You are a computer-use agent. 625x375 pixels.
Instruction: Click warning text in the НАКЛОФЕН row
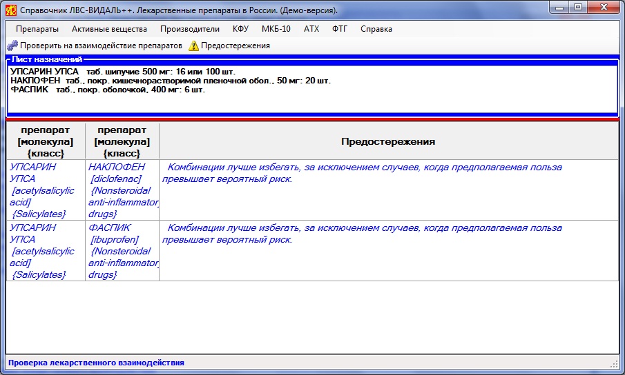tap(362, 174)
